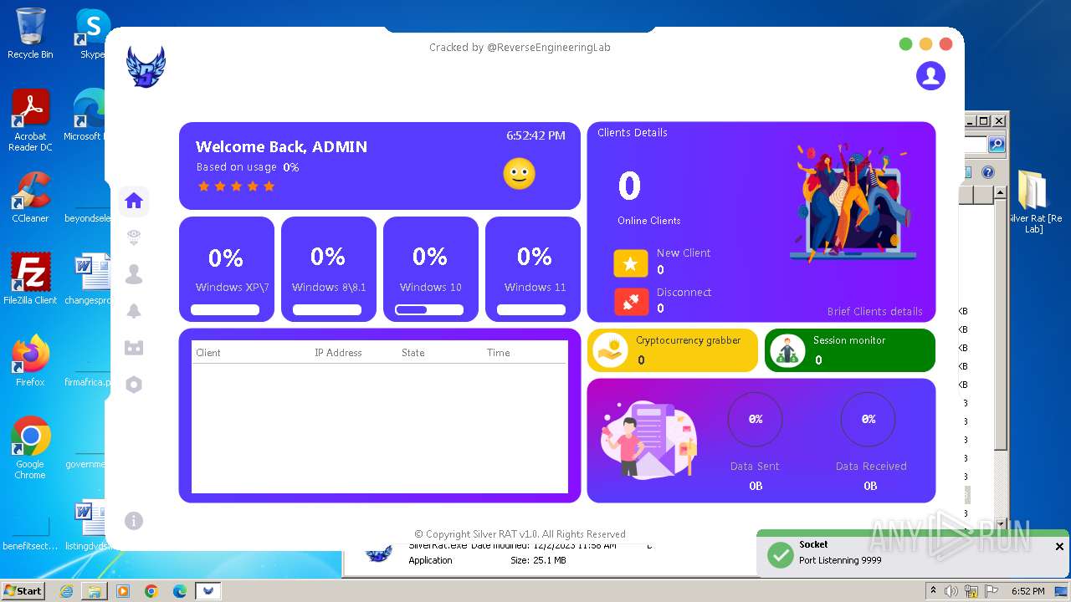Viewport: 1071px width, 602px height.
Task: Click the smiley face emoji icon
Action: point(519,174)
